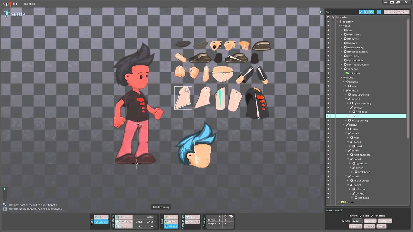The height and width of the screenshot is (232, 413).
Task: Toggle Inherit Scale checkbox
Action: point(361,216)
